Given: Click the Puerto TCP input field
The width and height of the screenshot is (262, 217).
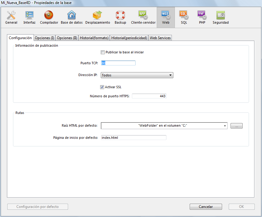Looking at the screenshot, I should click(118, 63).
